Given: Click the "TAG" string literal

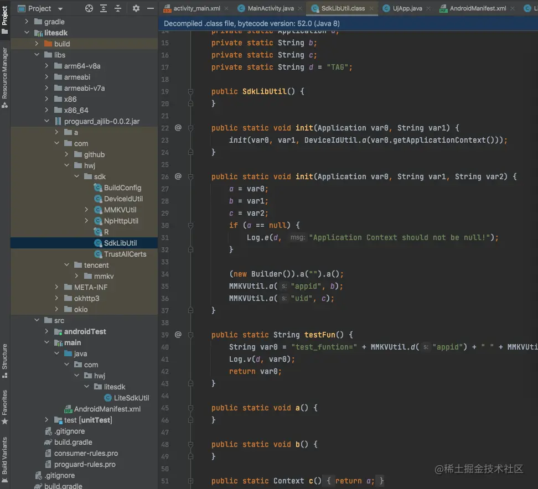Looking at the screenshot, I should [337, 67].
